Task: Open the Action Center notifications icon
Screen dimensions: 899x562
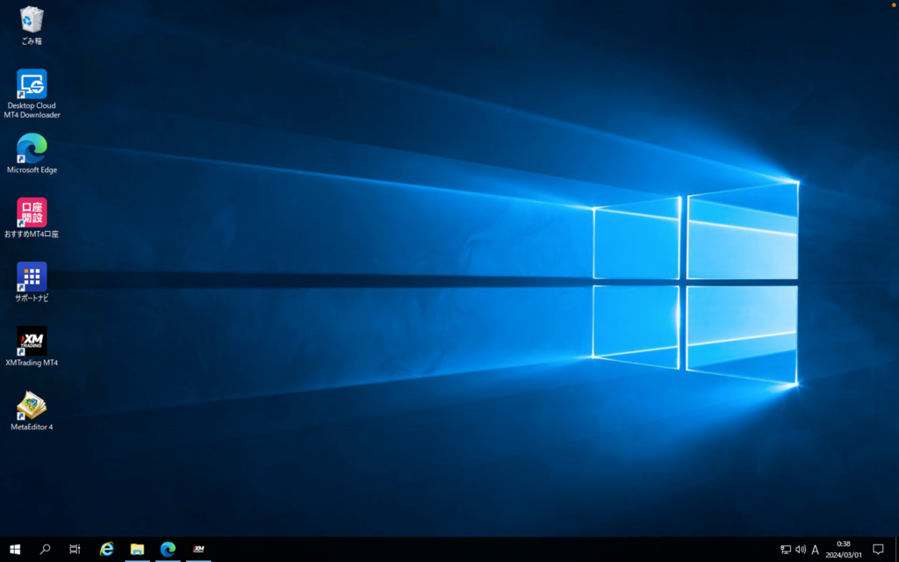Action: (878, 550)
